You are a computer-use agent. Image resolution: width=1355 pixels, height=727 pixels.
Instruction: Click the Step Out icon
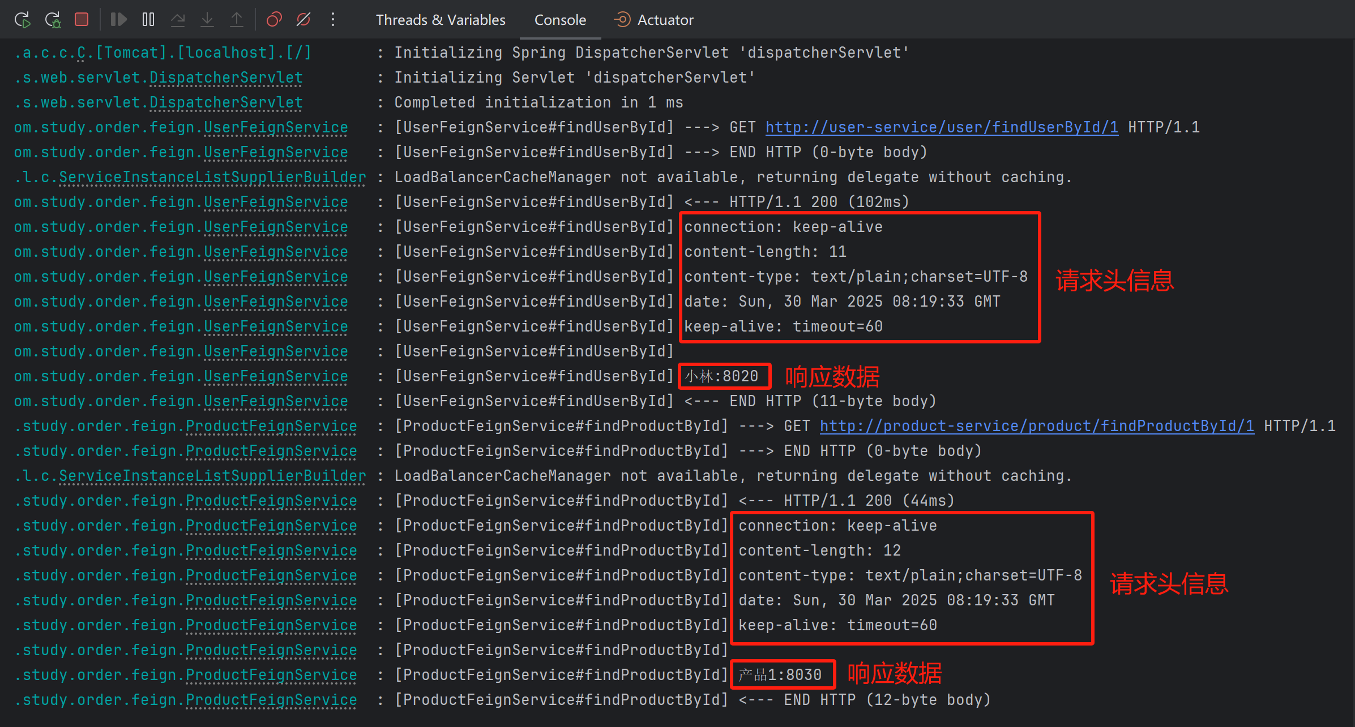[x=237, y=20]
